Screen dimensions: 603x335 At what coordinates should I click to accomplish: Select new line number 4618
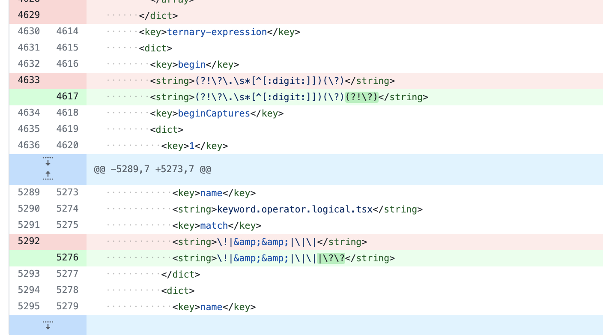pyautogui.click(x=67, y=113)
